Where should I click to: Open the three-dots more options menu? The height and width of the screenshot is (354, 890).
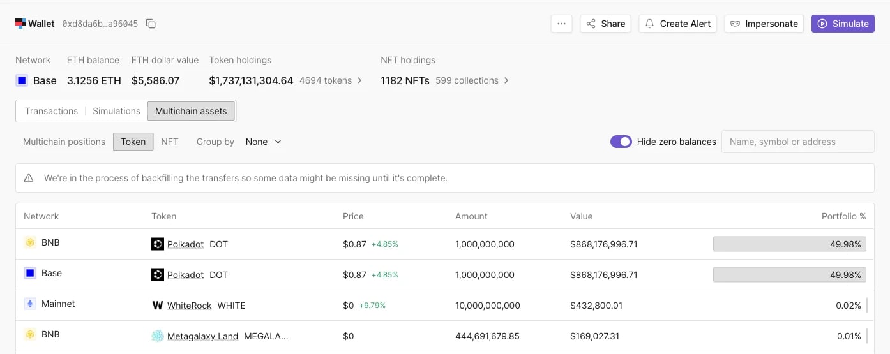561,24
